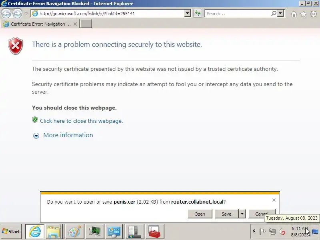320x240 pixels.
Task: Restore down the Internet Explorer window
Action: point(308,4)
